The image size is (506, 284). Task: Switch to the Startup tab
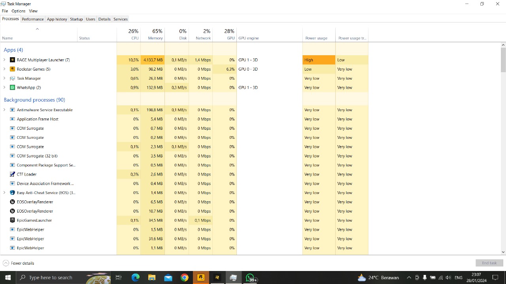[76, 19]
